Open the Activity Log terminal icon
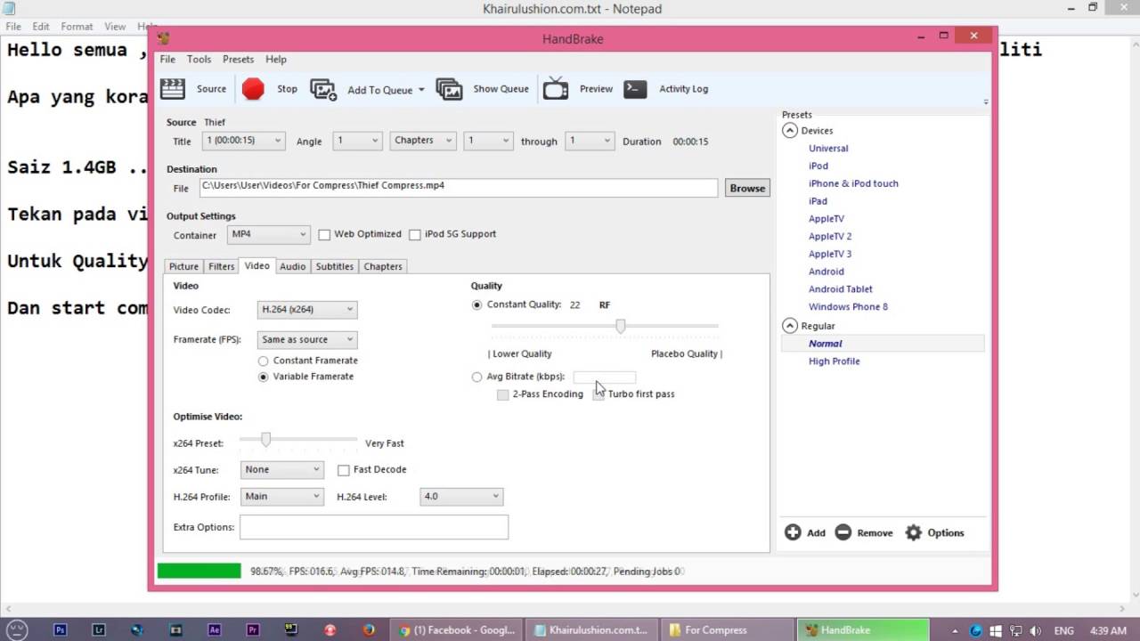 coord(635,88)
